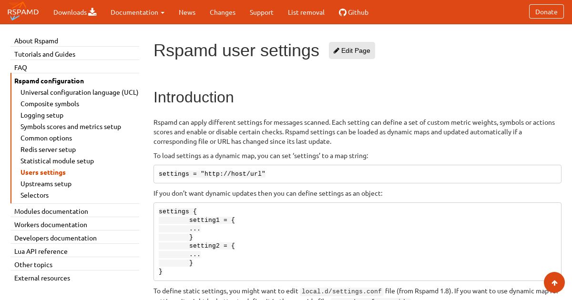
Task: Open Lua API reference section
Action: click(41, 251)
